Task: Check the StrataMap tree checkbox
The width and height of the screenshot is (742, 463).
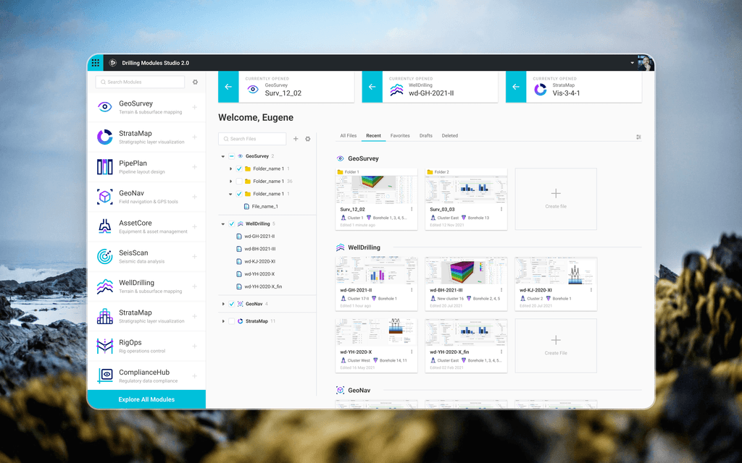Action: (231, 321)
